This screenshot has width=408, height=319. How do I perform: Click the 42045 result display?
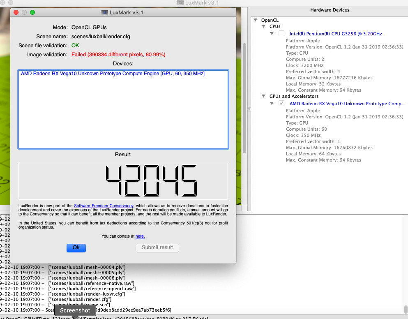tap(123, 180)
